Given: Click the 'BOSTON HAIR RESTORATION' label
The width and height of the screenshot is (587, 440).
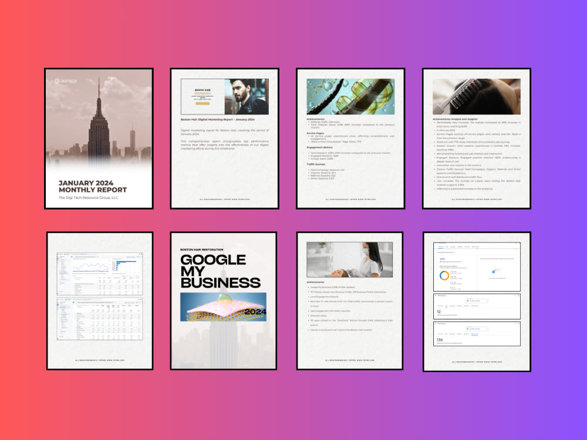Looking at the screenshot, I should [202, 249].
